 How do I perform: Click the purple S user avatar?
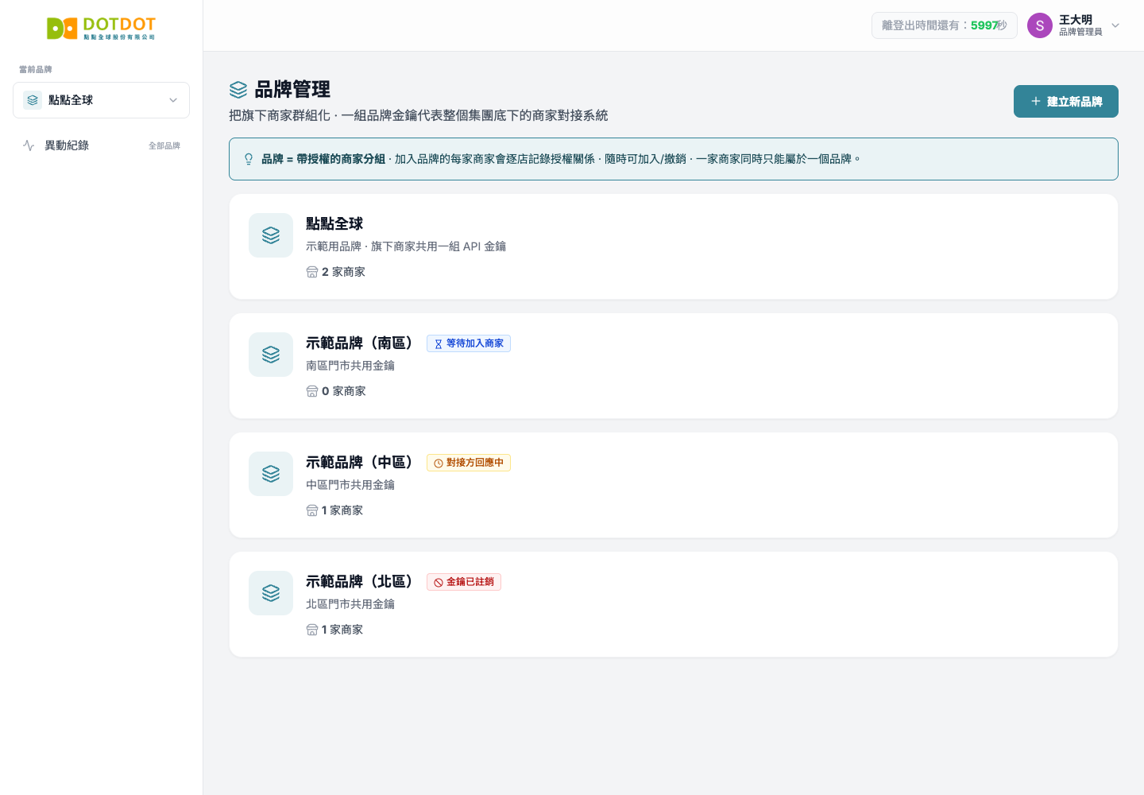click(1040, 25)
